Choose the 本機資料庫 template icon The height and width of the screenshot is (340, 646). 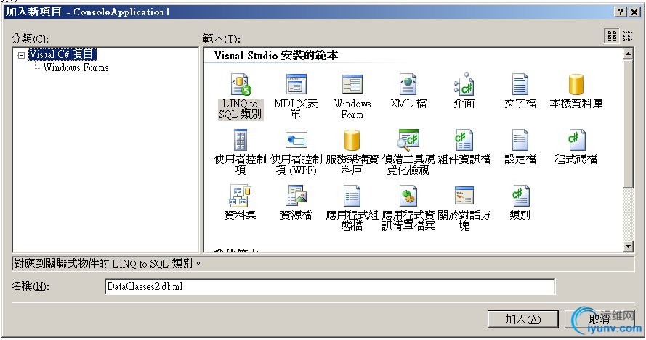[576, 84]
